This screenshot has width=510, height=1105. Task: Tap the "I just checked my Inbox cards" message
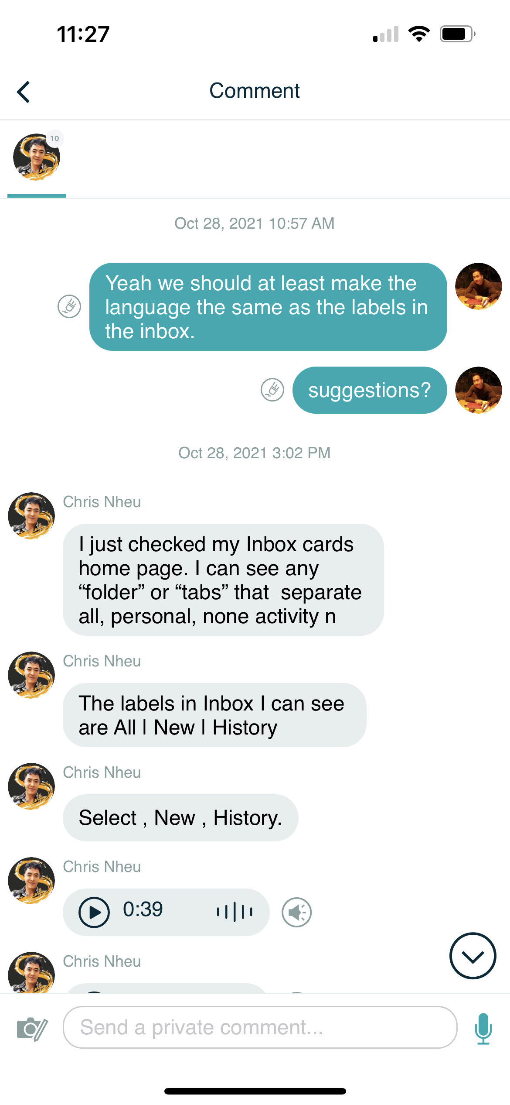coord(223,580)
